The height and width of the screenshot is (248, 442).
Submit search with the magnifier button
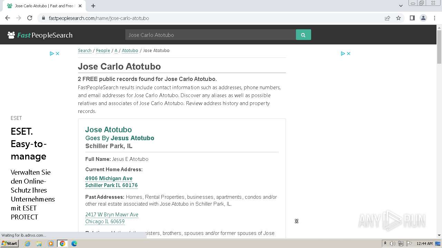point(303,35)
